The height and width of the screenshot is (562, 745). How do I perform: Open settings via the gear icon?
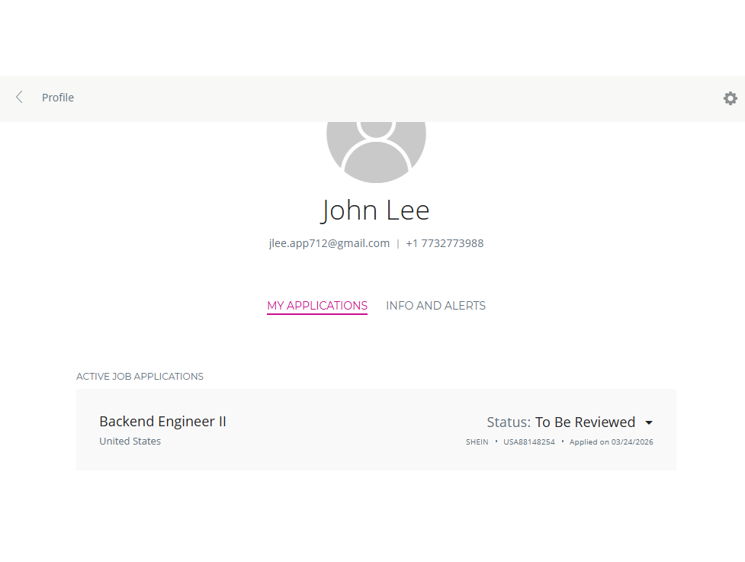coord(730,98)
